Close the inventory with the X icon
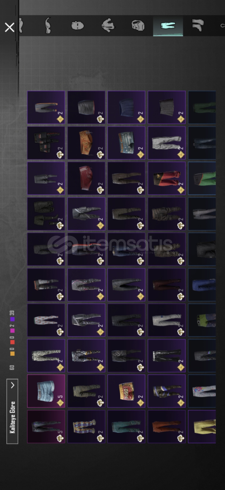Image resolution: width=225 pixels, height=490 pixels. pyautogui.click(x=10, y=28)
